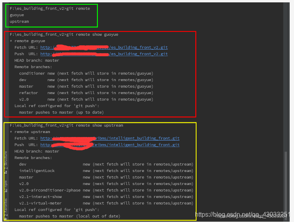294x222 pixels.
Task: Click the 'master' branch line under remotes/guoyue
Action: (86, 86)
